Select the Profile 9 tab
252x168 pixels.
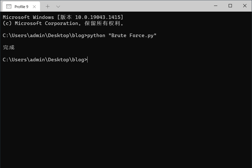pyautogui.click(x=21, y=7)
